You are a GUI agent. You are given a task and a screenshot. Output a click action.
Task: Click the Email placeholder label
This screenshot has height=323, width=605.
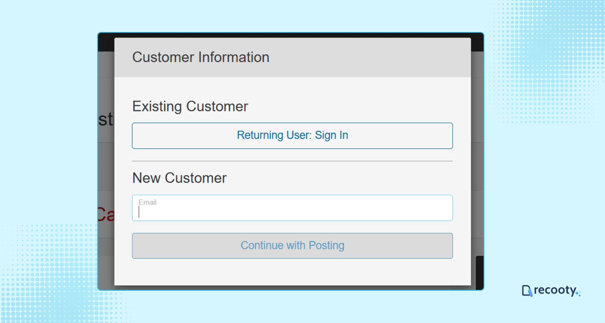(147, 202)
